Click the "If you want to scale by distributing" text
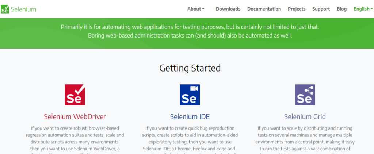 305,128
